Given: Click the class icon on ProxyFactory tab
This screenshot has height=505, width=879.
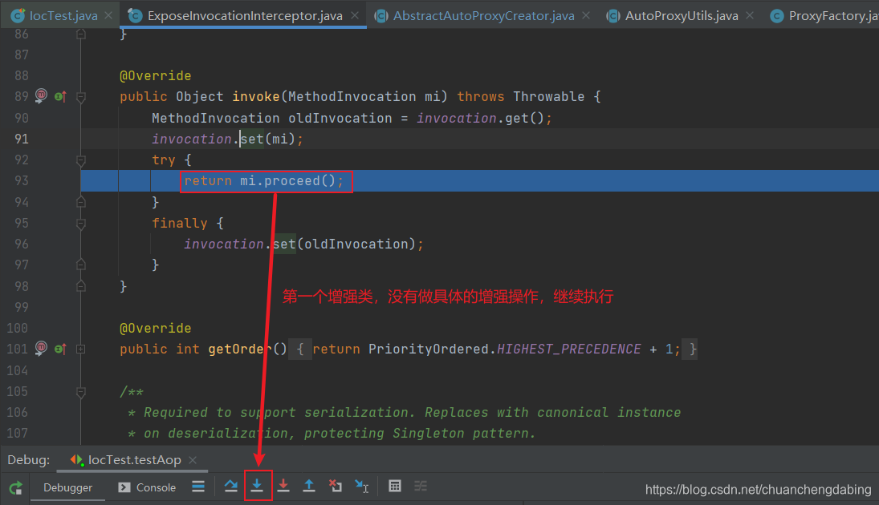Looking at the screenshot, I should tap(776, 16).
